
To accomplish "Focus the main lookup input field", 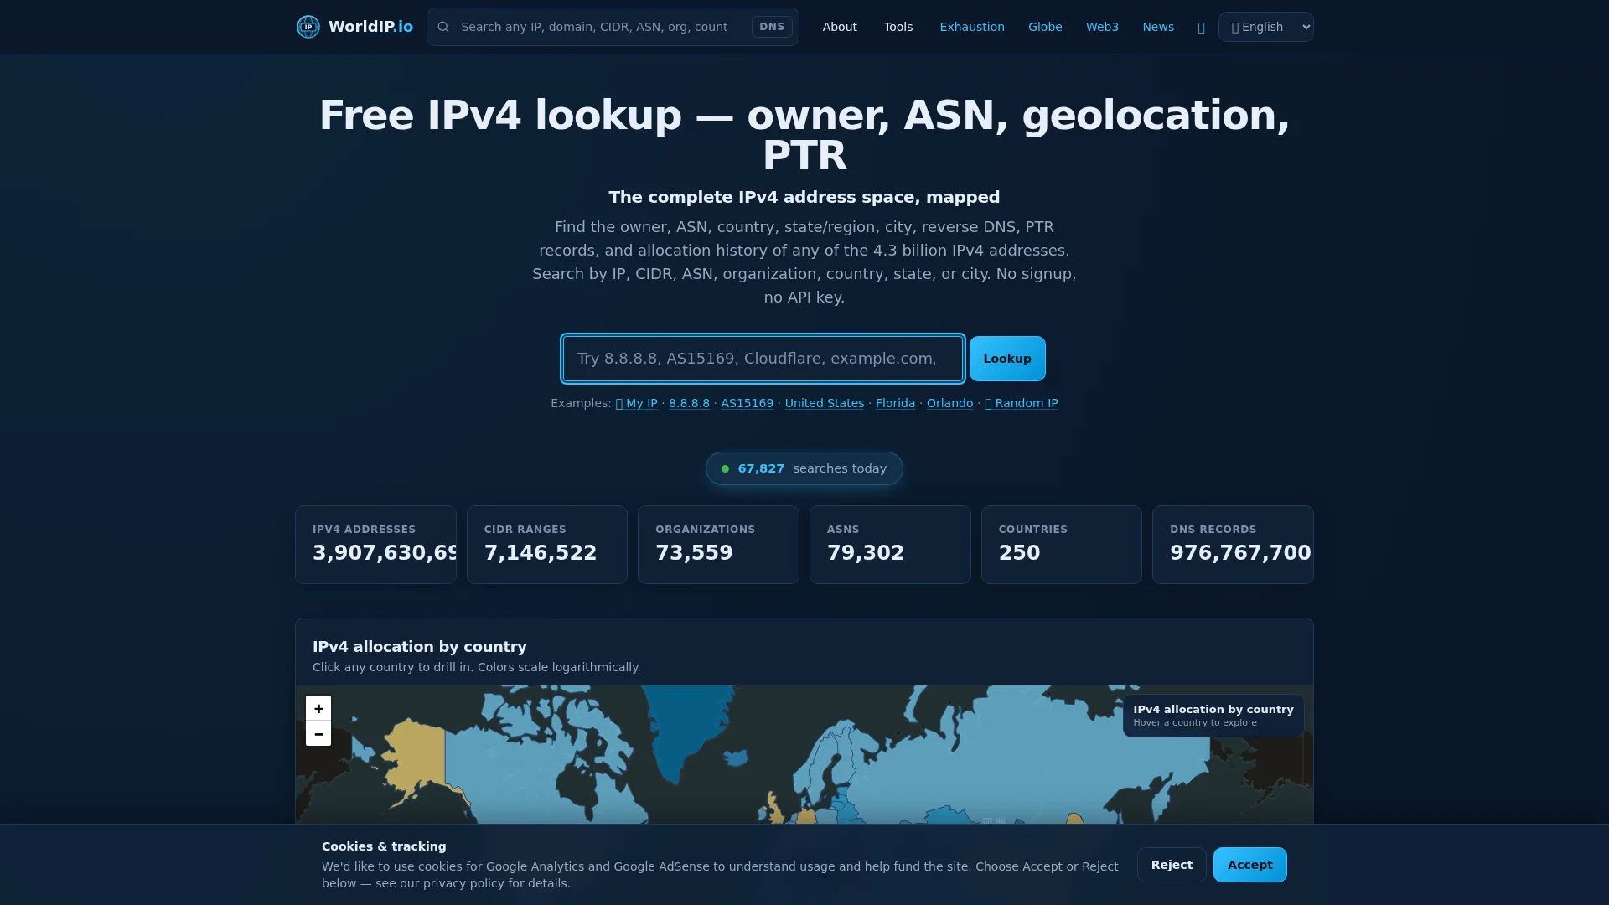I will pos(763,359).
